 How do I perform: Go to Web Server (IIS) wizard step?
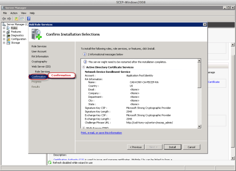click(41, 67)
